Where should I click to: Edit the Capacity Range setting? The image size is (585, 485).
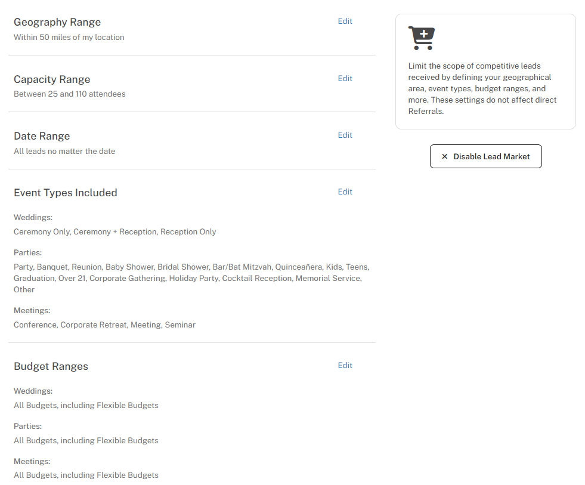pos(345,79)
